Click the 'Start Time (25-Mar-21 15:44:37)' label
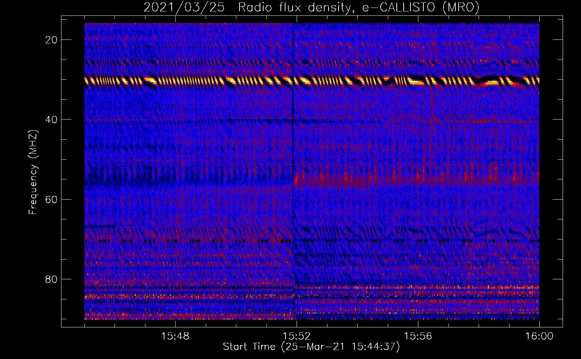The image size is (581, 359). point(311,347)
